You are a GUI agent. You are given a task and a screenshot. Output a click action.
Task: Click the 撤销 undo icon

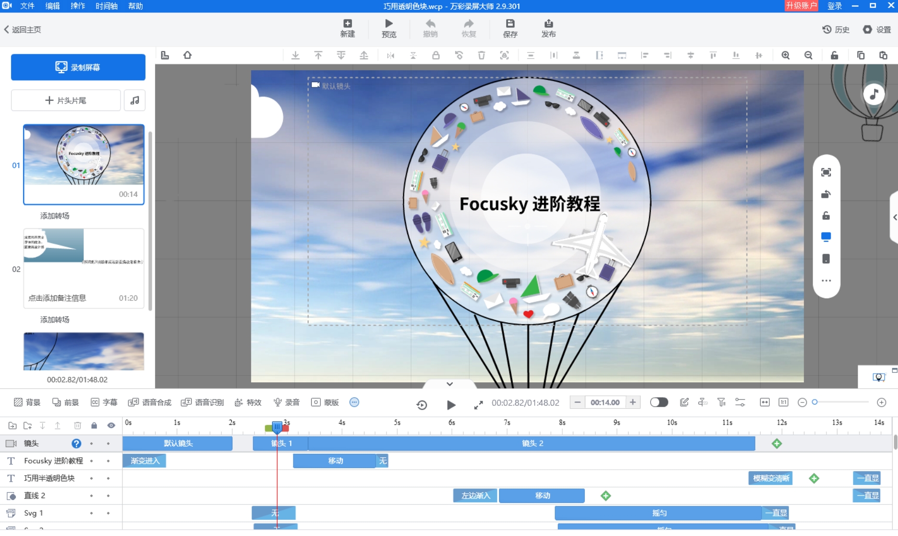430,28
